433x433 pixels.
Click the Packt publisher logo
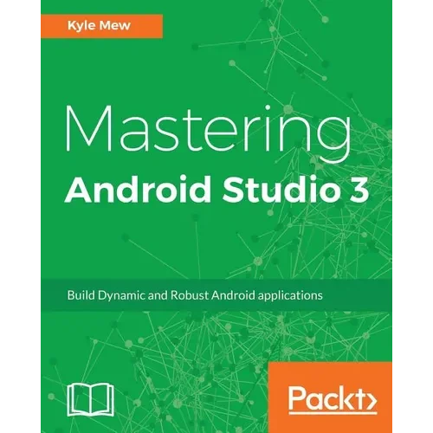click(333, 399)
